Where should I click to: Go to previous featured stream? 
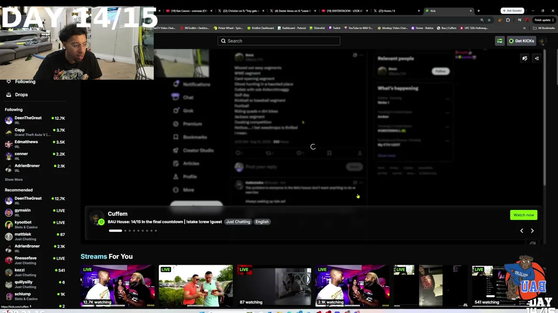(522, 231)
